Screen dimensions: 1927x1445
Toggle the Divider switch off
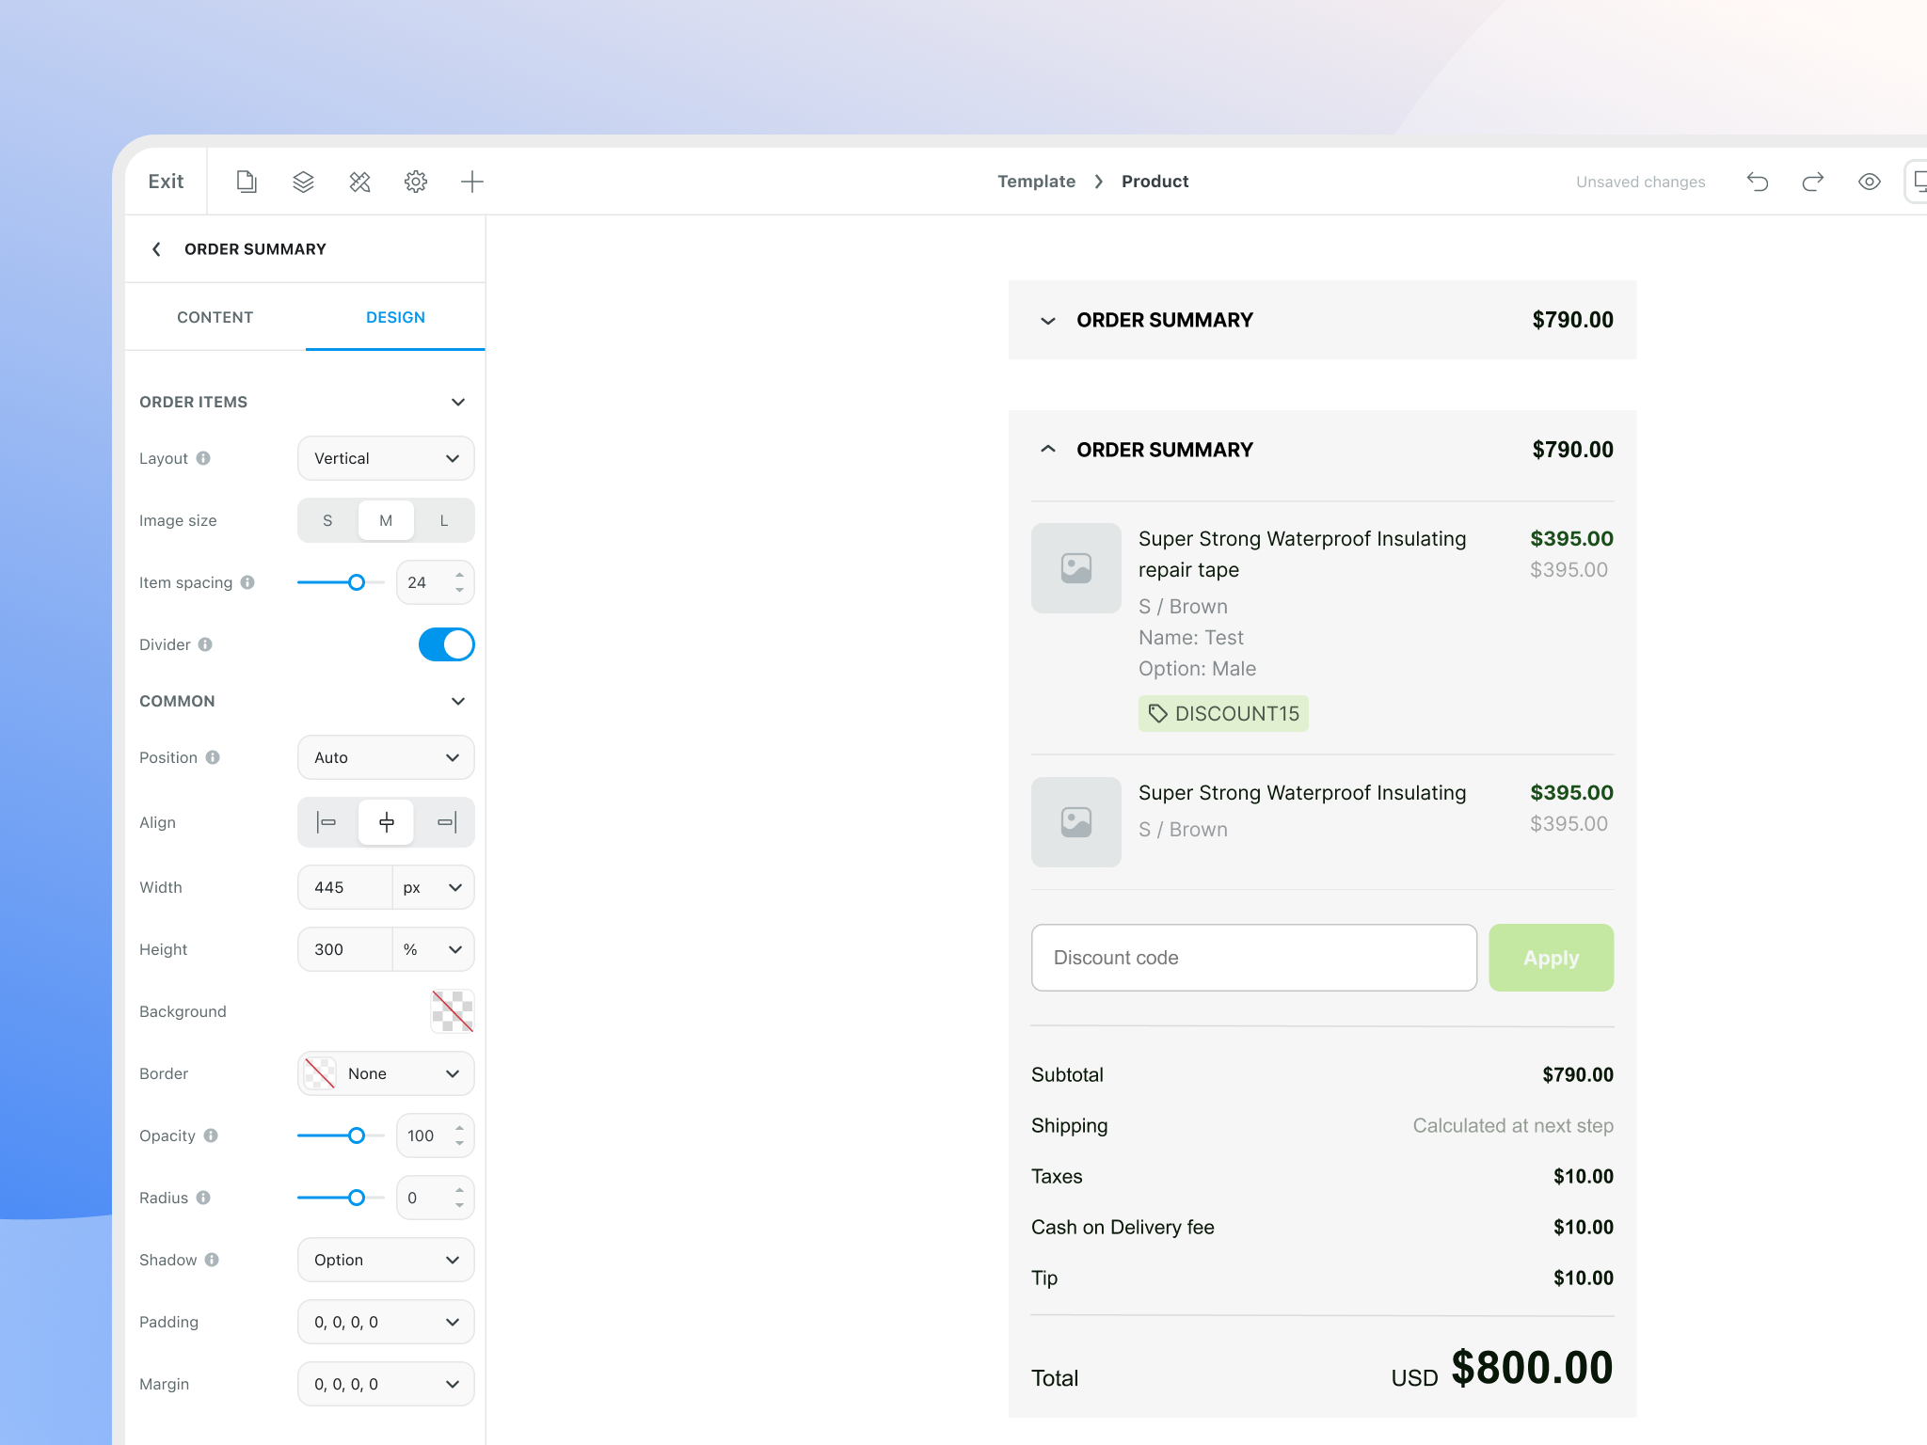tap(446, 644)
